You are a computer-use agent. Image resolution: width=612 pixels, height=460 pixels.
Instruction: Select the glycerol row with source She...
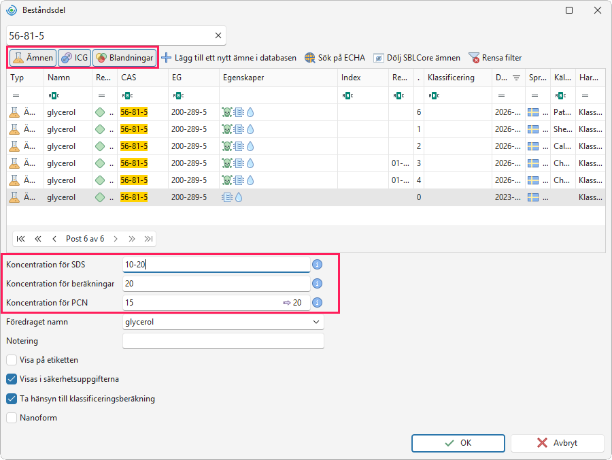306,129
